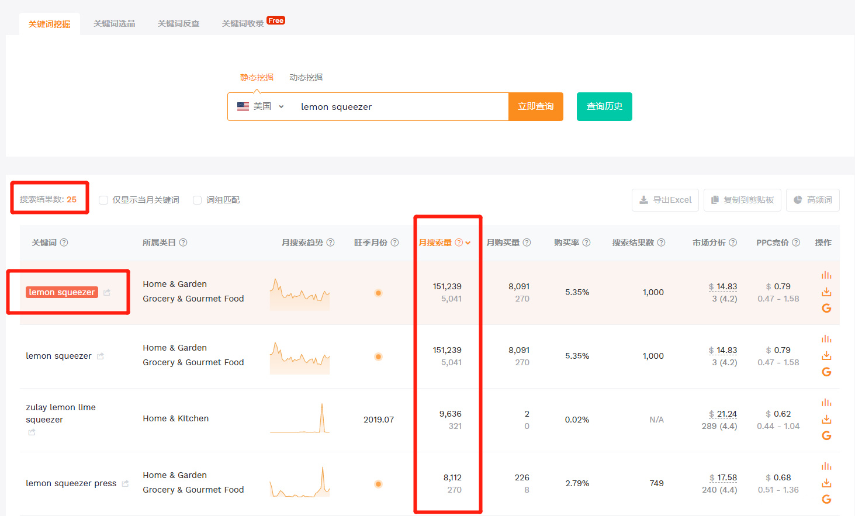Click help icon next to 关键词 column header
Image resolution: width=855 pixels, height=516 pixels.
[x=64, y=243]
